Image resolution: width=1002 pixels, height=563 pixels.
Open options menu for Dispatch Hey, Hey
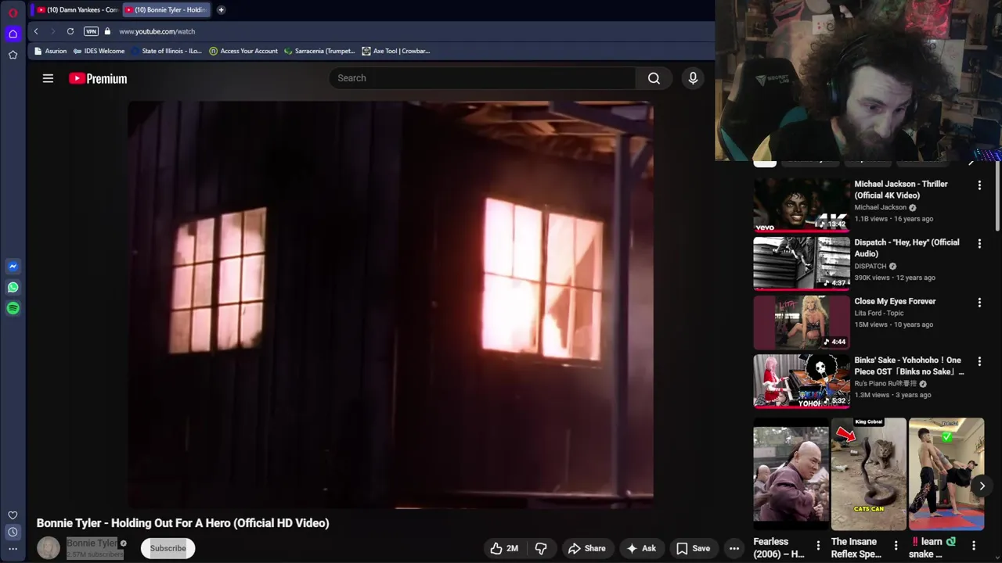(979, 244)
